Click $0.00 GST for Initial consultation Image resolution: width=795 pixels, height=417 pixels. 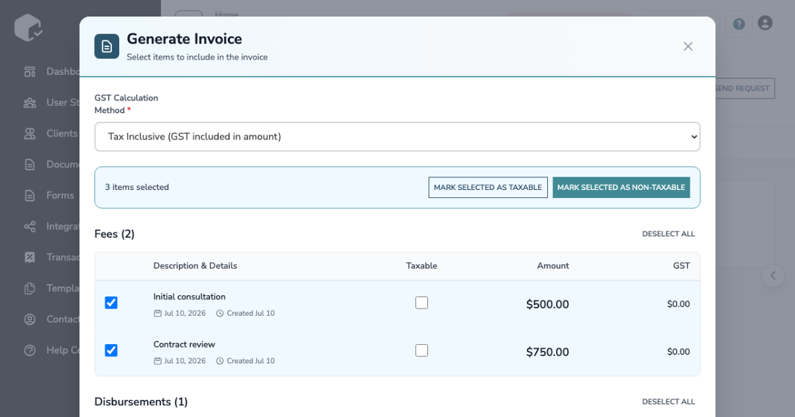[678, 304]
